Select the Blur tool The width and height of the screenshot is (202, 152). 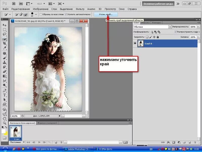(x=5, y=81)
